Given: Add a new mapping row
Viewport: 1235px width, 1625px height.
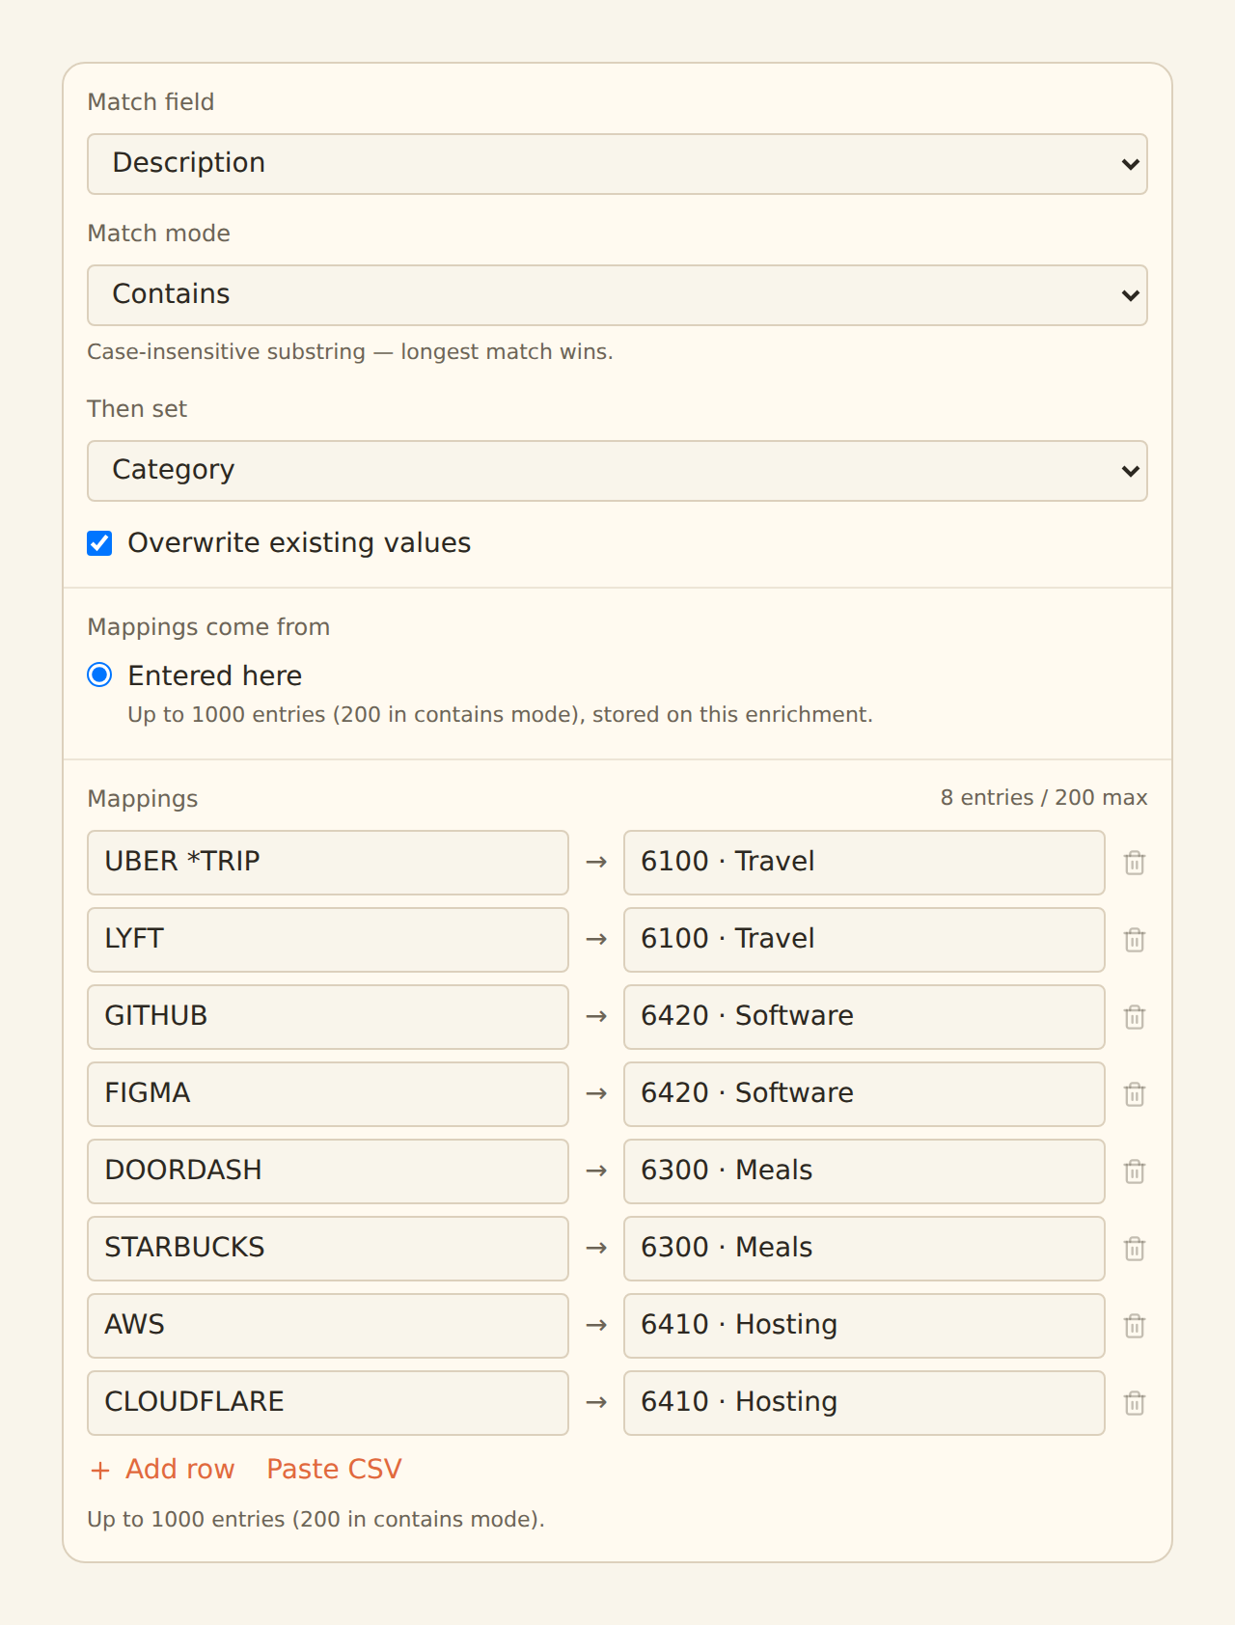Looking at the screenshot, I should pyautogui.click(x=162, y=1469).
